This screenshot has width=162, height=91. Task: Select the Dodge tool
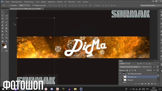coord(6,31)
